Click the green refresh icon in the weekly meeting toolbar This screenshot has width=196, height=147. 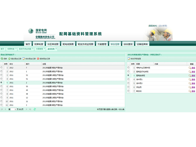2,59
